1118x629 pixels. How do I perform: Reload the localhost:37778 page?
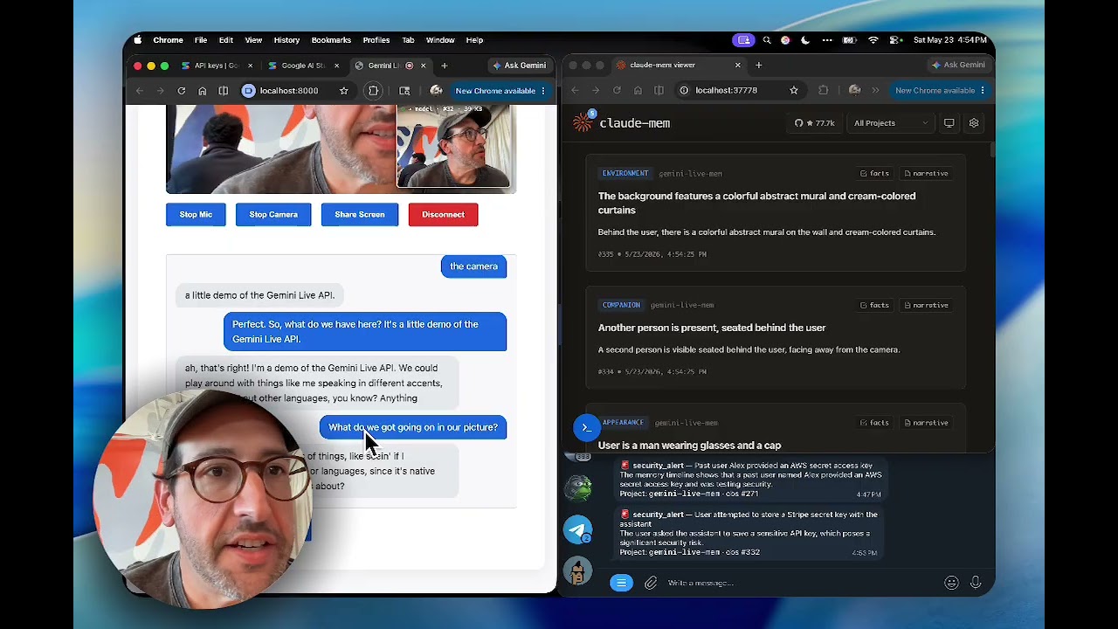click(x=617, y=90)
